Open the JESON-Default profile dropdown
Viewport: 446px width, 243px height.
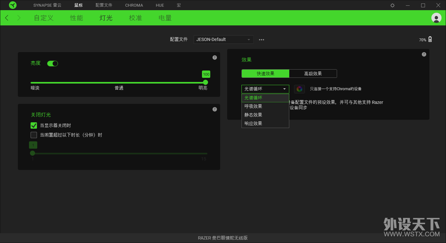[x=224, y=39]
